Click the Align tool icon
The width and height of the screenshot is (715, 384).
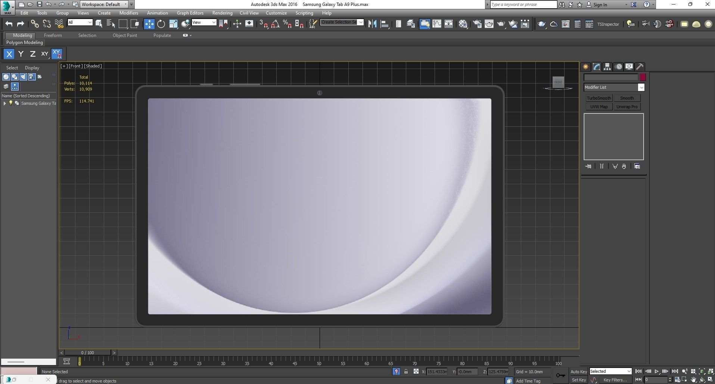(x=385, y=24)
